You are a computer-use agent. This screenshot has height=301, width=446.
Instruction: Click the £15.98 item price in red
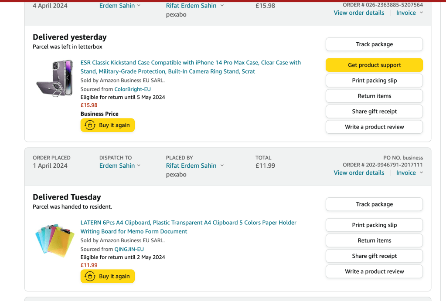pyautogui.click(x=89, y=105)
